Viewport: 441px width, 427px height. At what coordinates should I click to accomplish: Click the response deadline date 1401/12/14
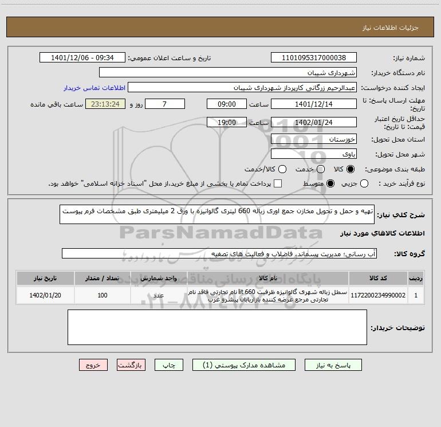coord(314,104)
